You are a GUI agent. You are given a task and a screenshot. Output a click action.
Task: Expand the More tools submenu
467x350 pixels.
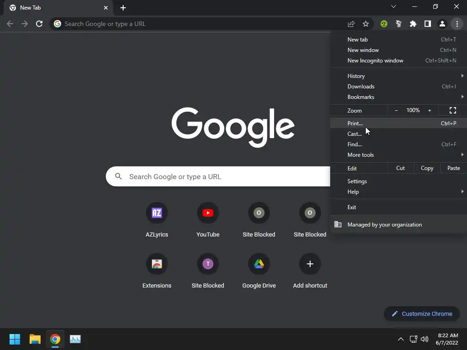[399, 155]
